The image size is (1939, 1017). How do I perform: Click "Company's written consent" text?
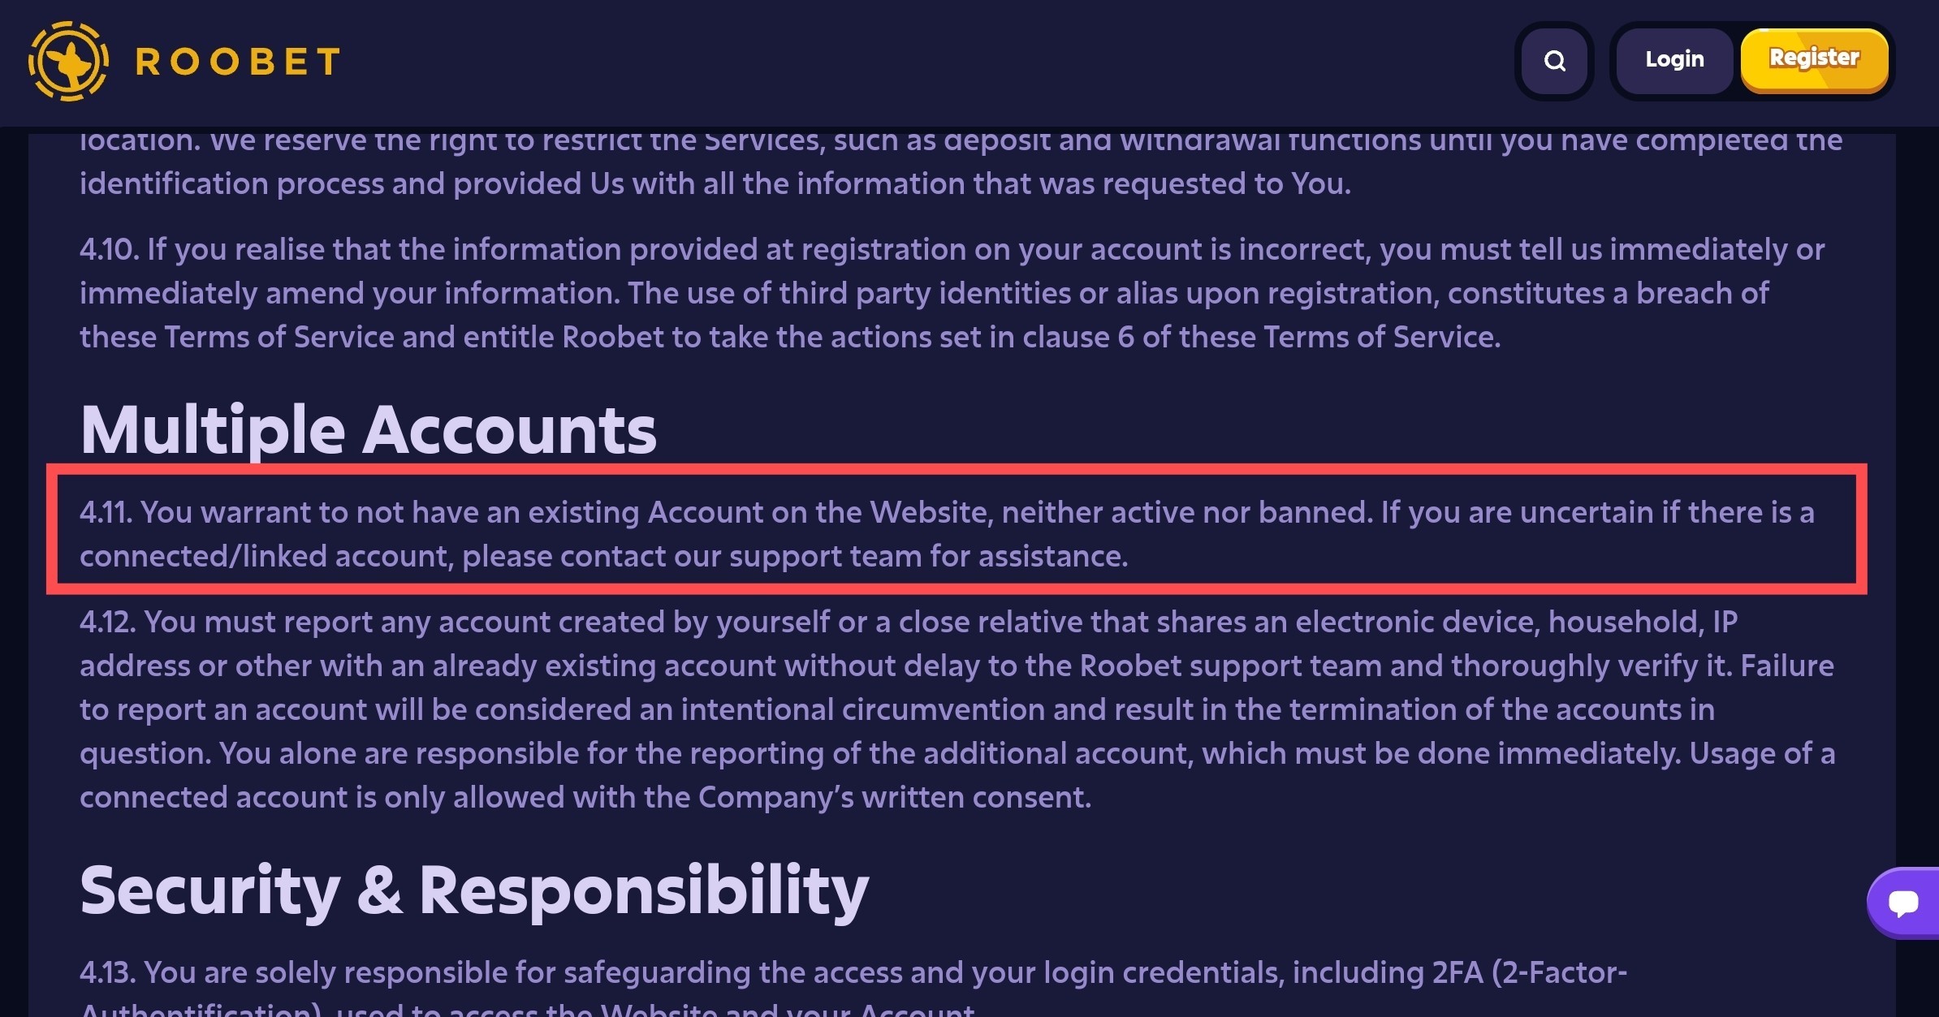pyautogui.click(x=894, y=798)
